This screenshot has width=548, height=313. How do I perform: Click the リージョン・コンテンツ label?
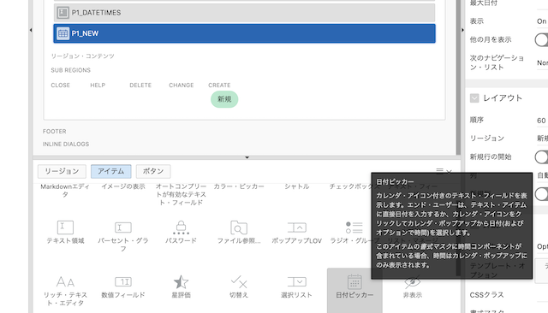click(x=82, y=56)
